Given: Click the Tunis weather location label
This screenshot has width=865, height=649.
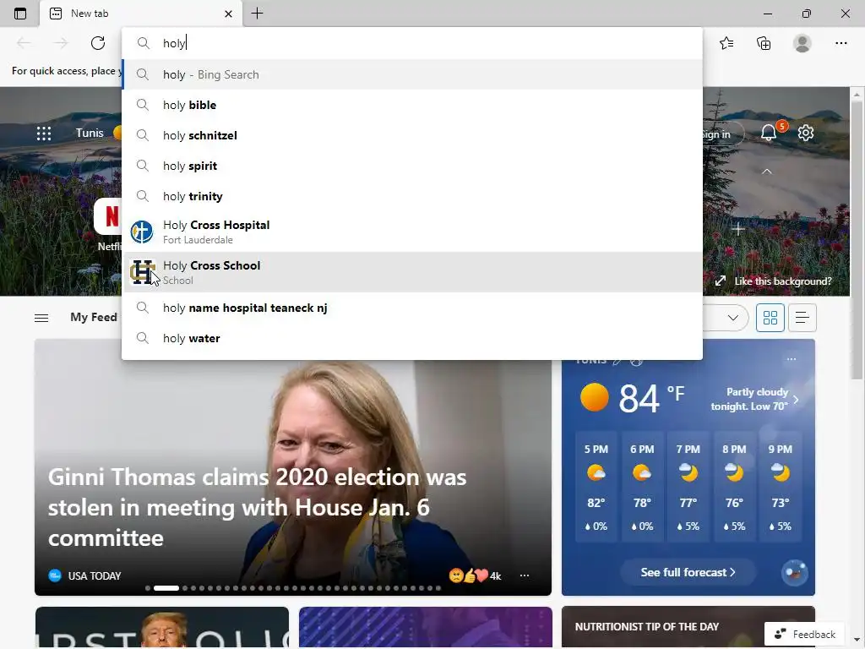Looking at the screenshot, I should 90,133.
